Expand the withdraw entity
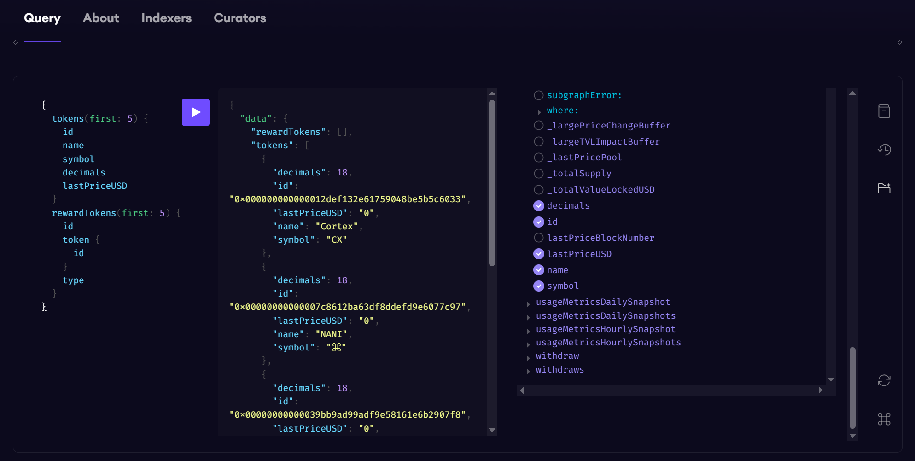915x461 pixels. (528, 358)
